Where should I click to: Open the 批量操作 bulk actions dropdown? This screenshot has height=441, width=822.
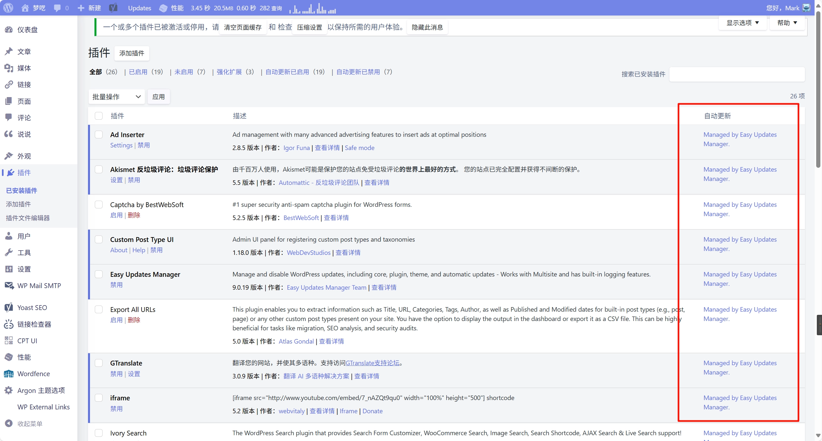(x=116, y=97)
